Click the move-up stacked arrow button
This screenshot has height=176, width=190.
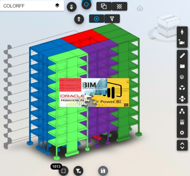[x=79, y=19]
